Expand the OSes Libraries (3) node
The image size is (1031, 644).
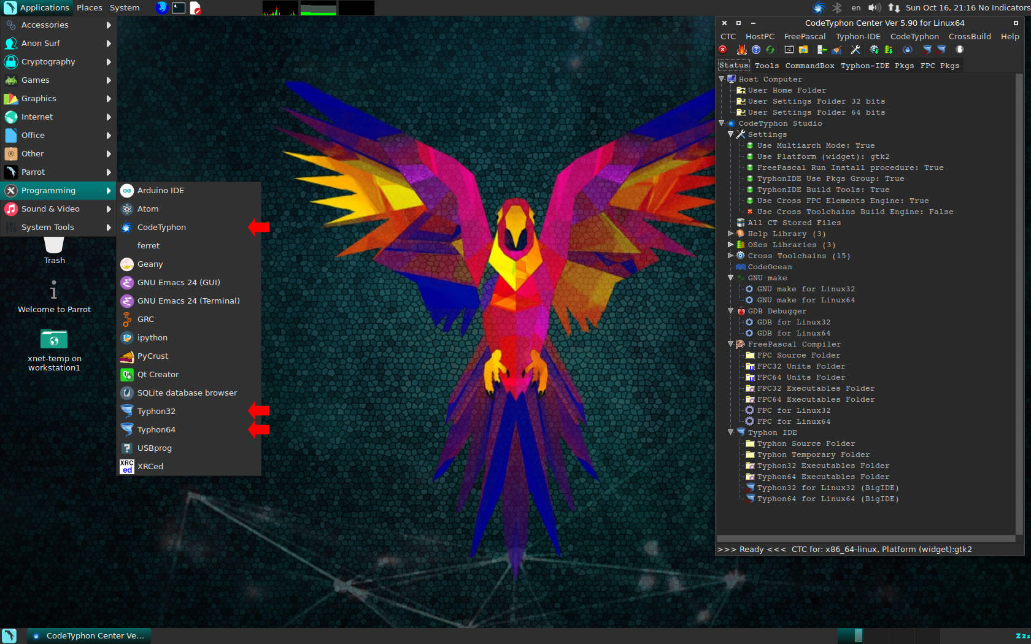pyautogui.click(x=731, y=245)
